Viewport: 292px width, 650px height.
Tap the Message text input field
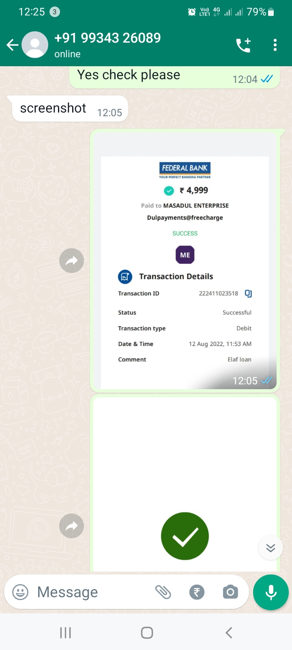tap(89, 592)
